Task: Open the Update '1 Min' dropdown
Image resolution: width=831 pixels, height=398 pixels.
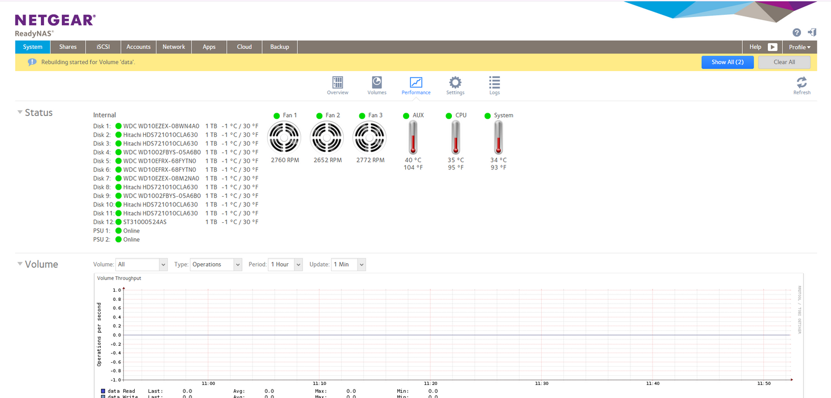Action: point(348,264)
